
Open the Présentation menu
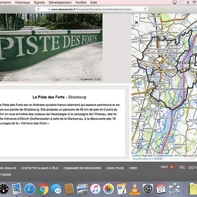(x=5, y=3)
